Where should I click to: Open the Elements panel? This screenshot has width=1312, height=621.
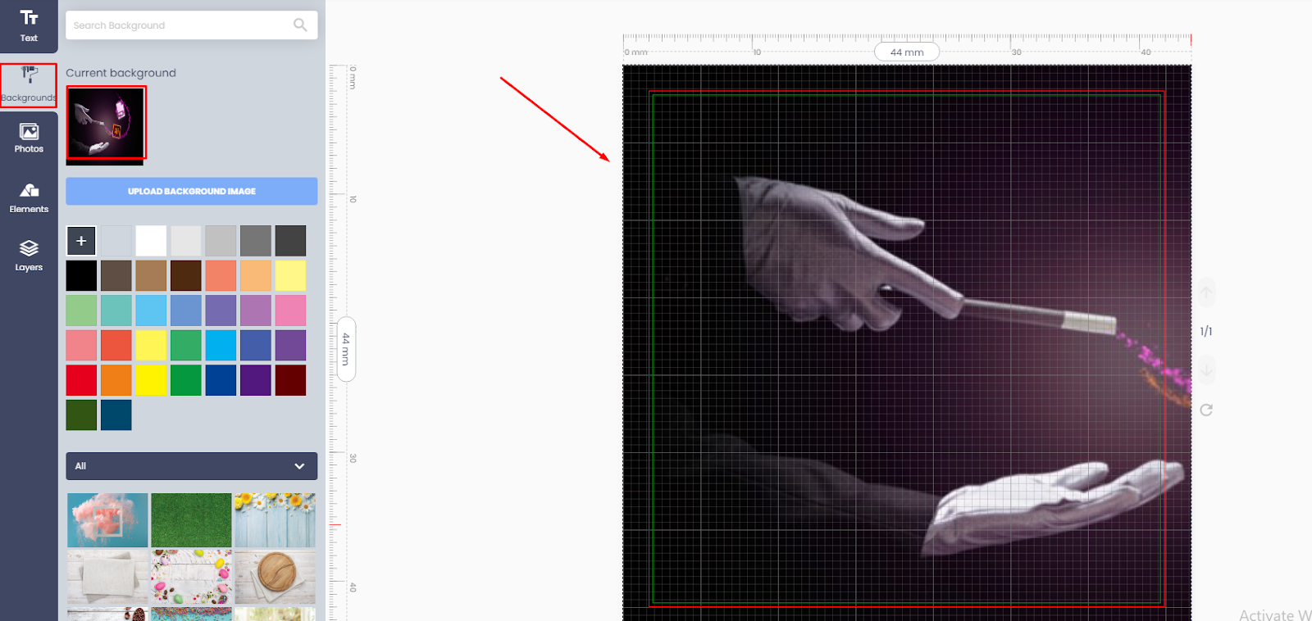pyautogui.click(x=29, y=197)
